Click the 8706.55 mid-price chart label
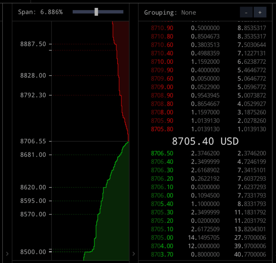276x263 pixels. [x=33, y=141]
